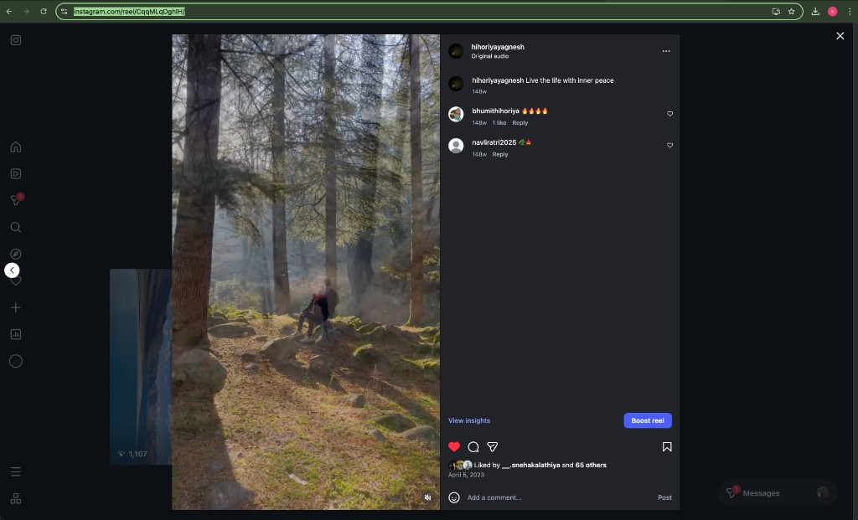This screenshot has width=858, height=520.
Task: Open View insights for this reel
Action: point(468,420)
